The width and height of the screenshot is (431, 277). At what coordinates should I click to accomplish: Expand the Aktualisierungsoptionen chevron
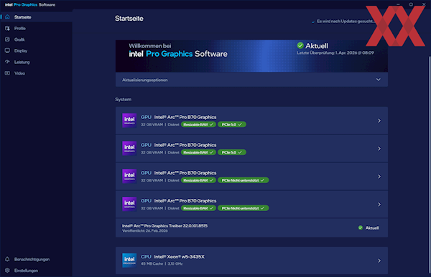pos(379,80)
